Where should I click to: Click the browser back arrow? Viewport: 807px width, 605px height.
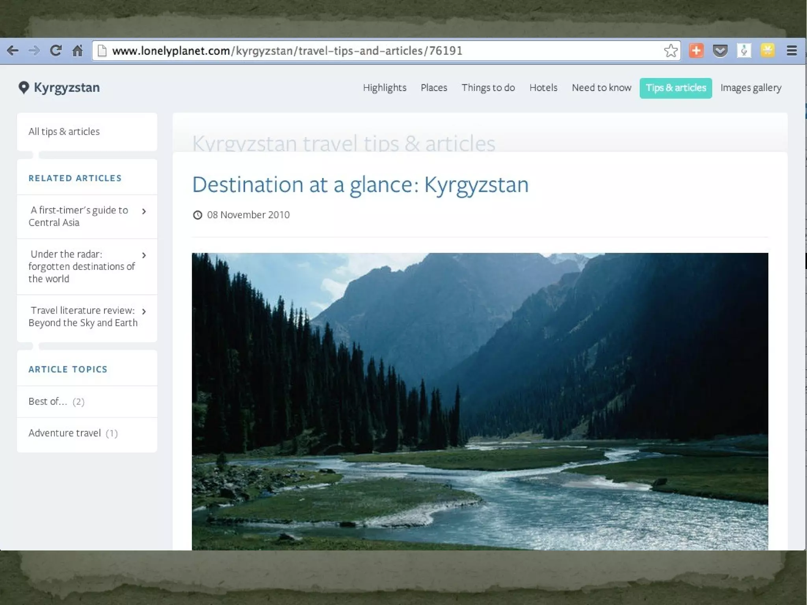click(x=13, y=51)
